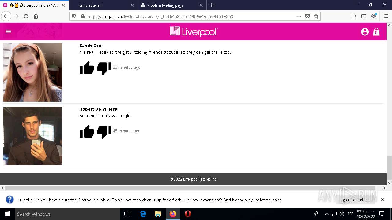Launch Microsoft Edge from the taskbar
The image size is (392, 220).
(x=143, y=214)
